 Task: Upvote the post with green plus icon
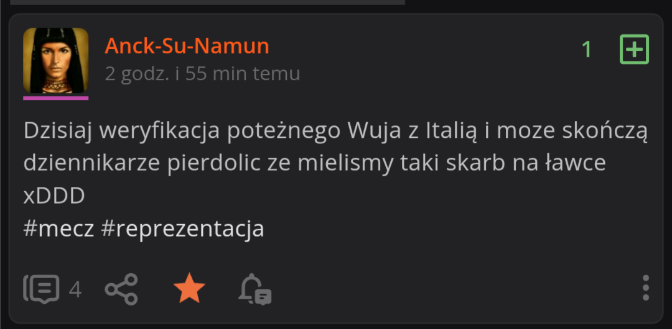634,50
